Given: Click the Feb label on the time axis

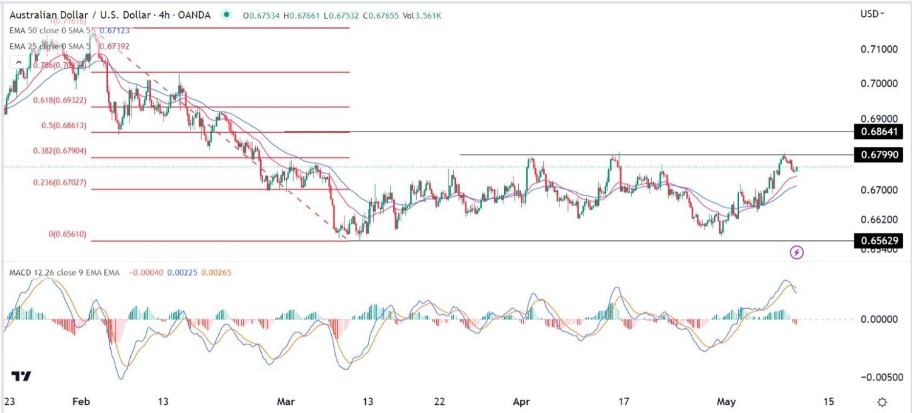Looking at the screenshot, I should tap(81, 402).
